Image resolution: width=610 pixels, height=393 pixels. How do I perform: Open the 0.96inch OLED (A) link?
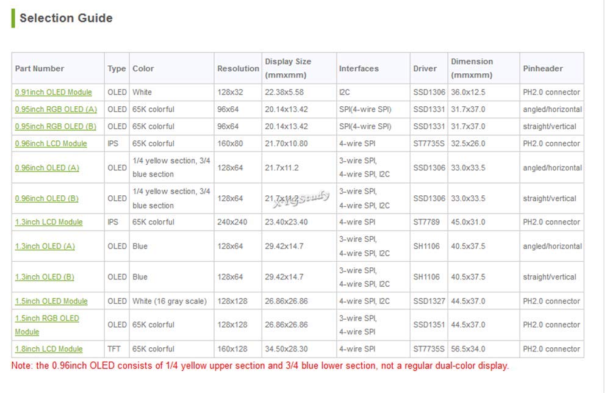(x=47, y=168)
